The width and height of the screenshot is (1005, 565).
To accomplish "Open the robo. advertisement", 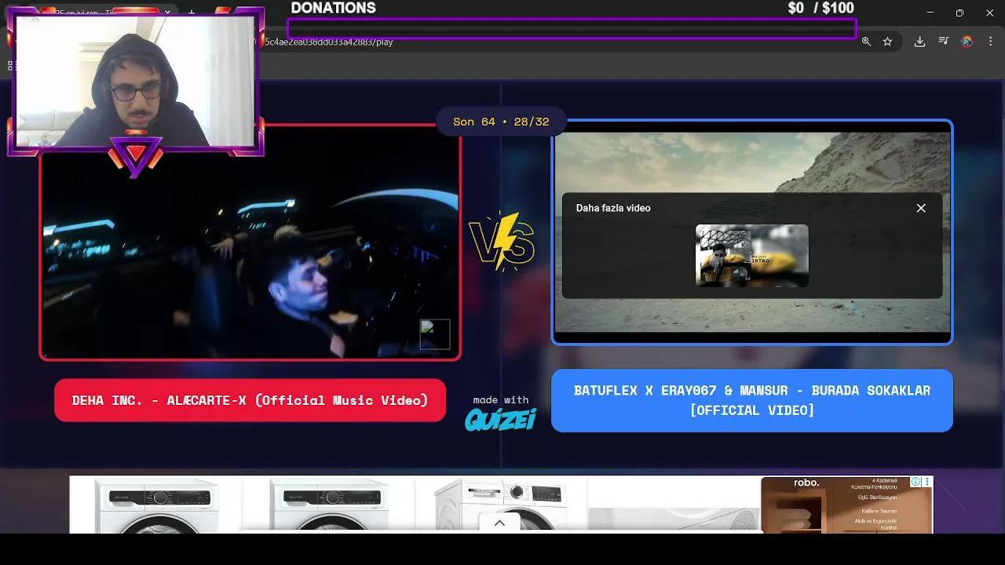I will 846,505.
